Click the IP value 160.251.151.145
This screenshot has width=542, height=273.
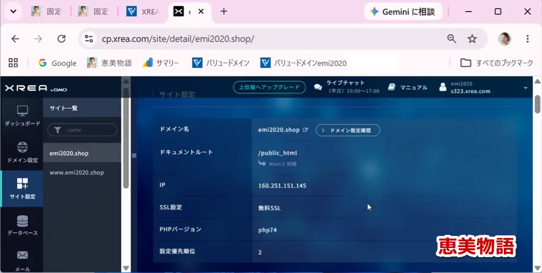pyautogui.click(x=282, y=186)
